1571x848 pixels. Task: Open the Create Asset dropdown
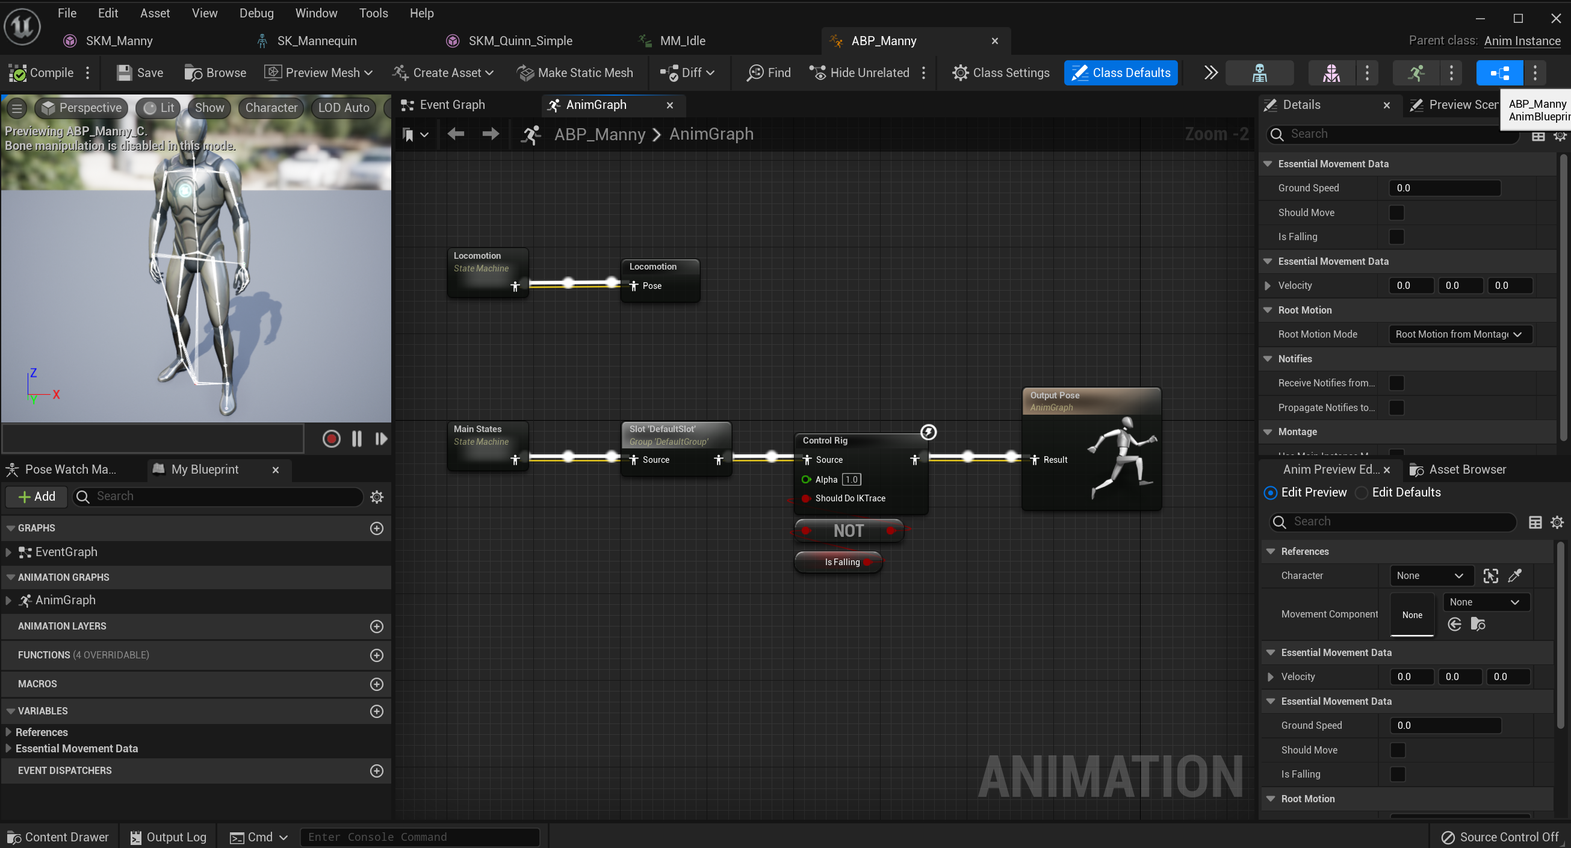click(443, 73)
